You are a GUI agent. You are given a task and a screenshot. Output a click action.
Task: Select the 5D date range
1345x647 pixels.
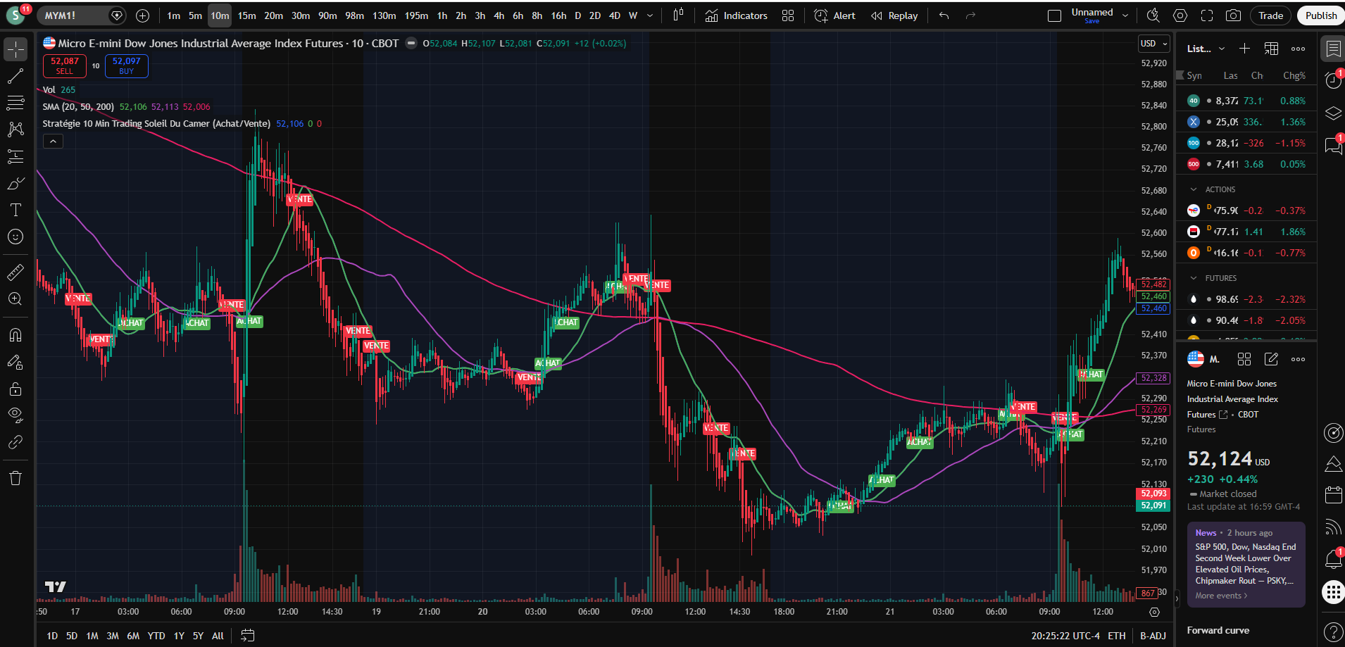[72, 636]
